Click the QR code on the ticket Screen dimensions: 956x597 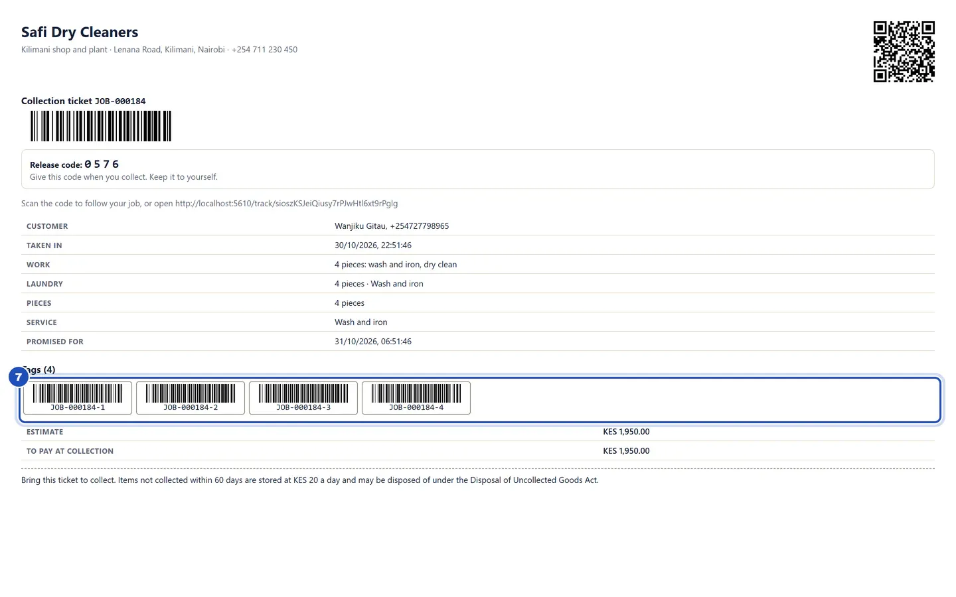904,52
